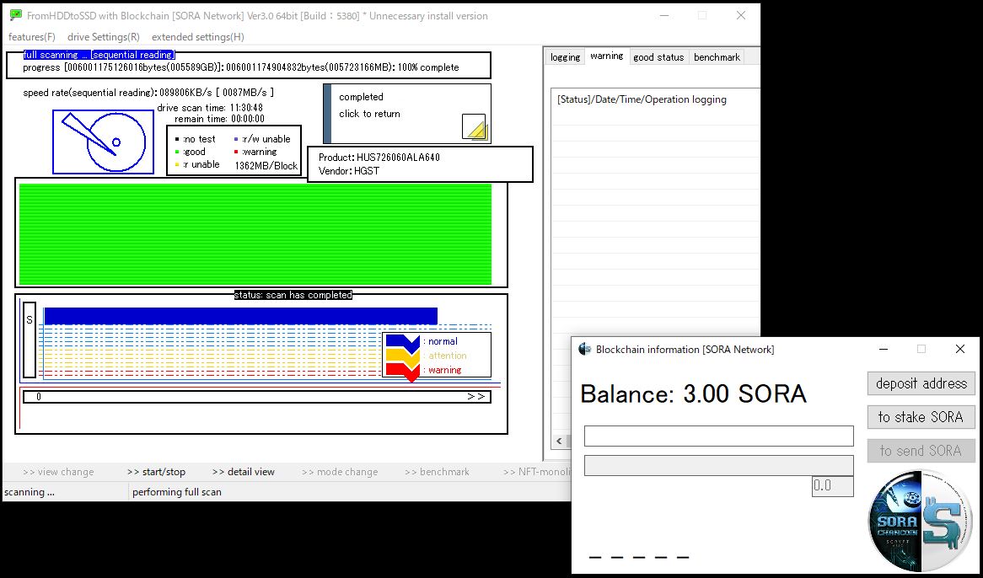The height and width of the screenshot is (578, 983).
Task: Click the blue speed graph bar
Action: point(241,316)
